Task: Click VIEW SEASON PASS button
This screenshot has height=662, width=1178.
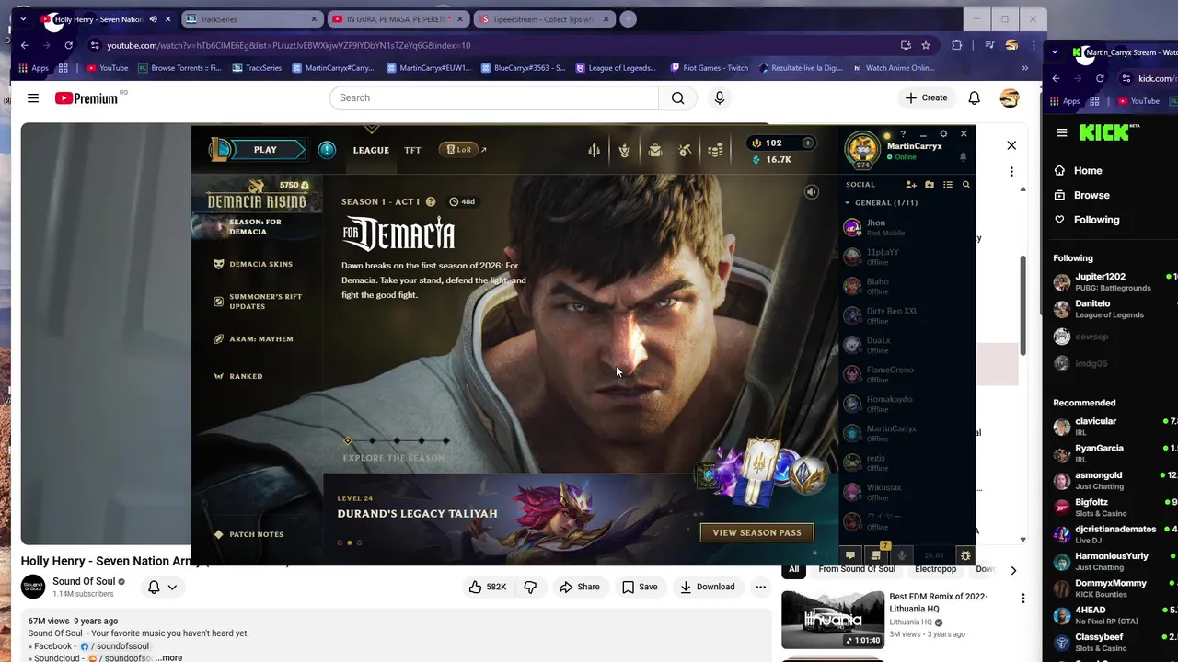Action: pyautogui.click(x=756, y=532)
